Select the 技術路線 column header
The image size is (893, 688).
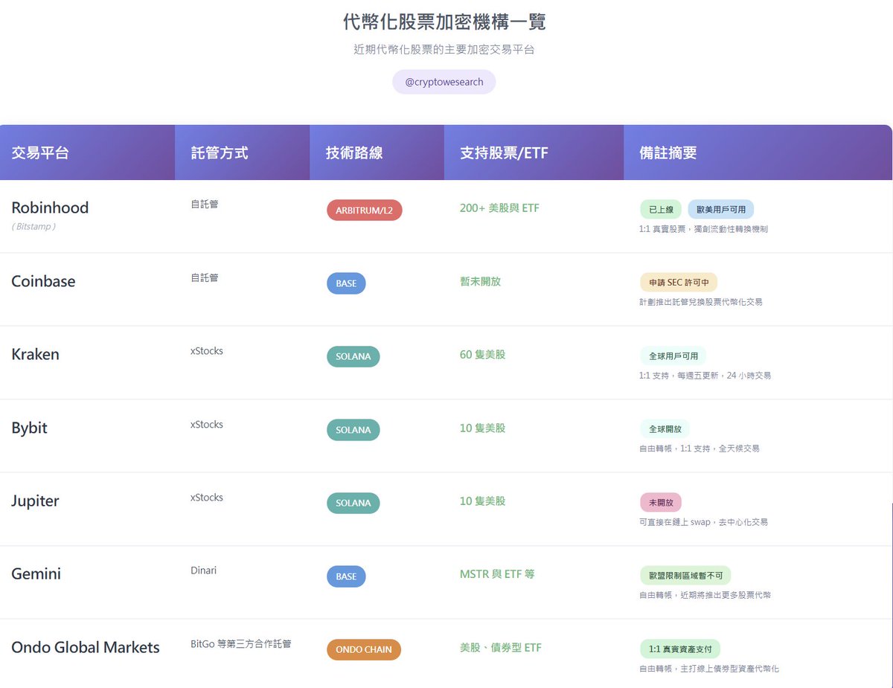[x=377, y=152]
